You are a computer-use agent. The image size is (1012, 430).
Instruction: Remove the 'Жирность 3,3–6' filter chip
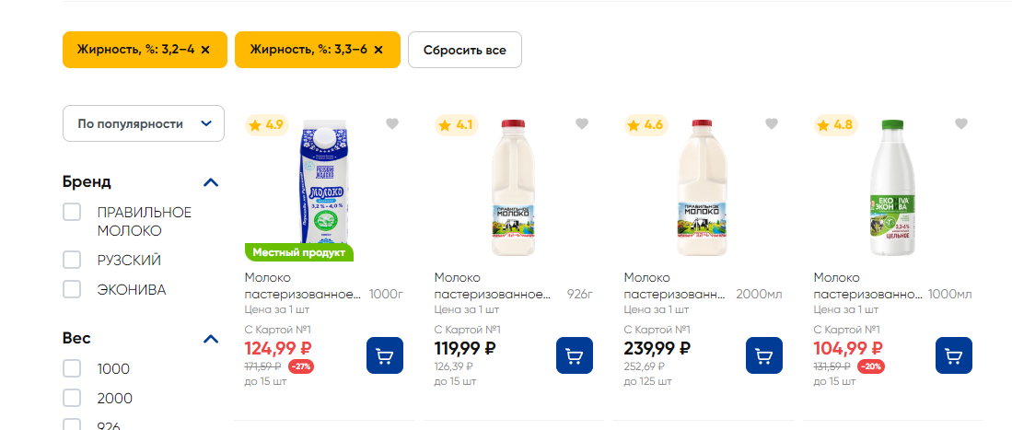(378, 50)
